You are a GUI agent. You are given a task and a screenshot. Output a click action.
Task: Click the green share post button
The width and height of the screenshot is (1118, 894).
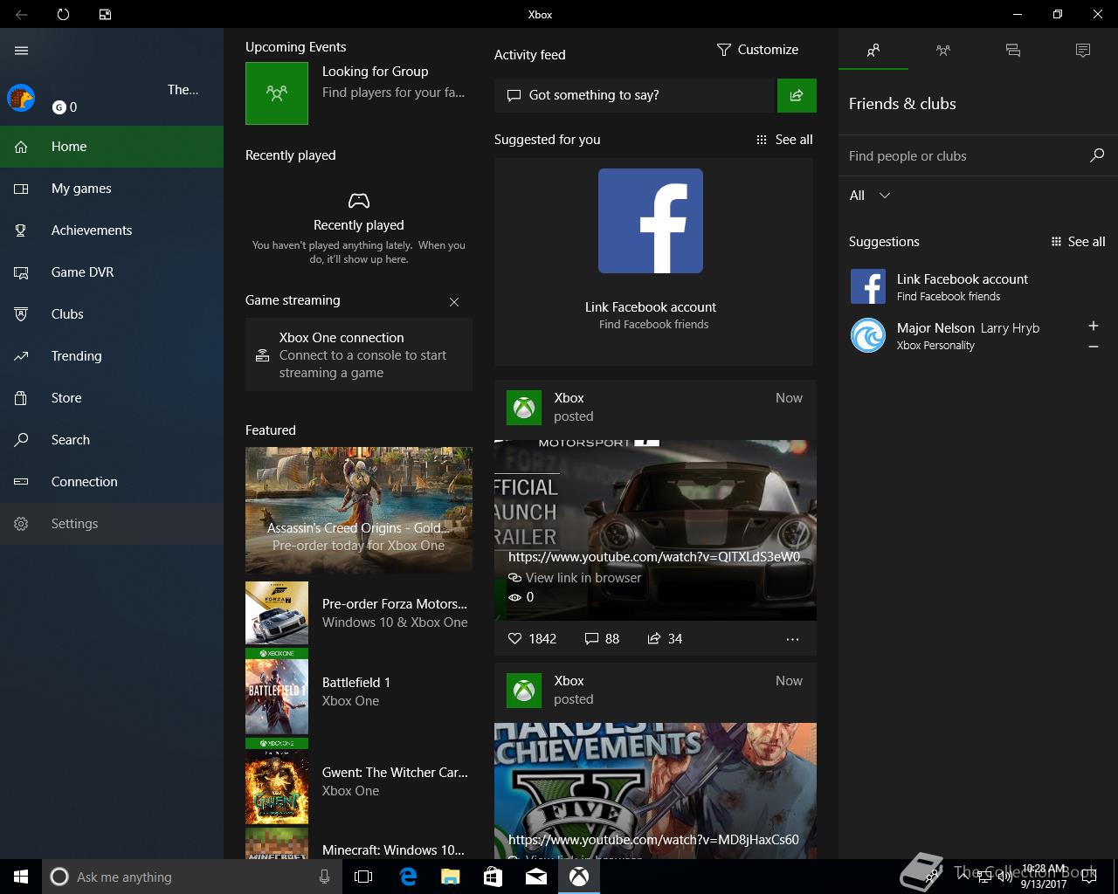[x=797, y=95]
